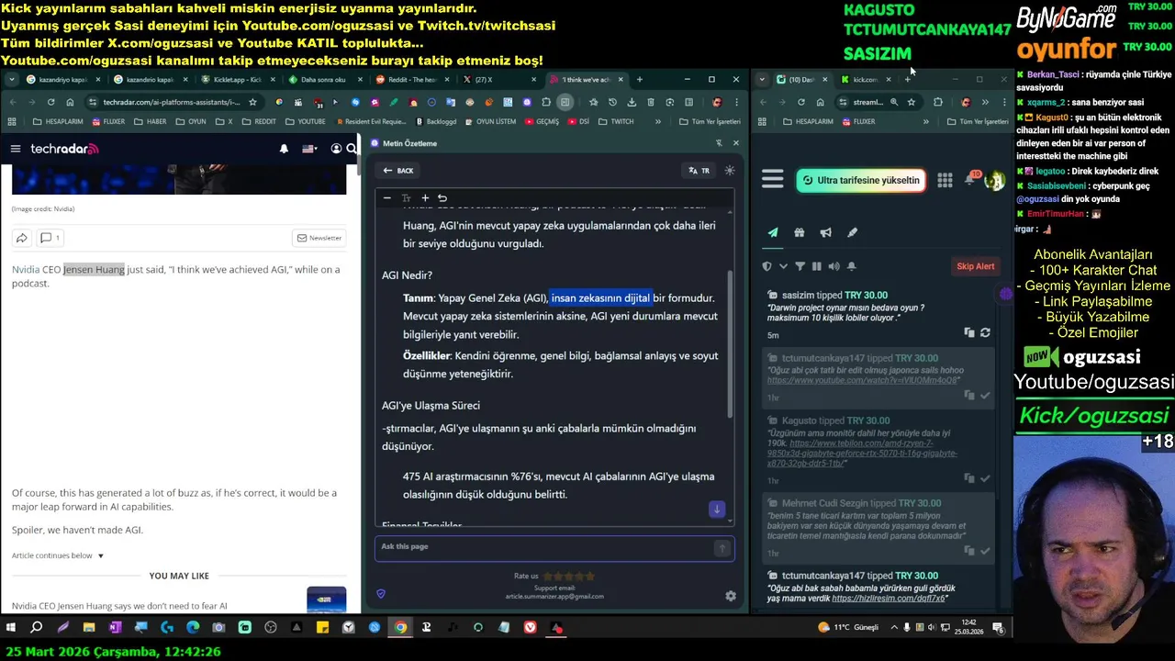Click Chrome icon in Windows taskbar
The width and height of the screenshot is (1175, 661).
(400, 628)
